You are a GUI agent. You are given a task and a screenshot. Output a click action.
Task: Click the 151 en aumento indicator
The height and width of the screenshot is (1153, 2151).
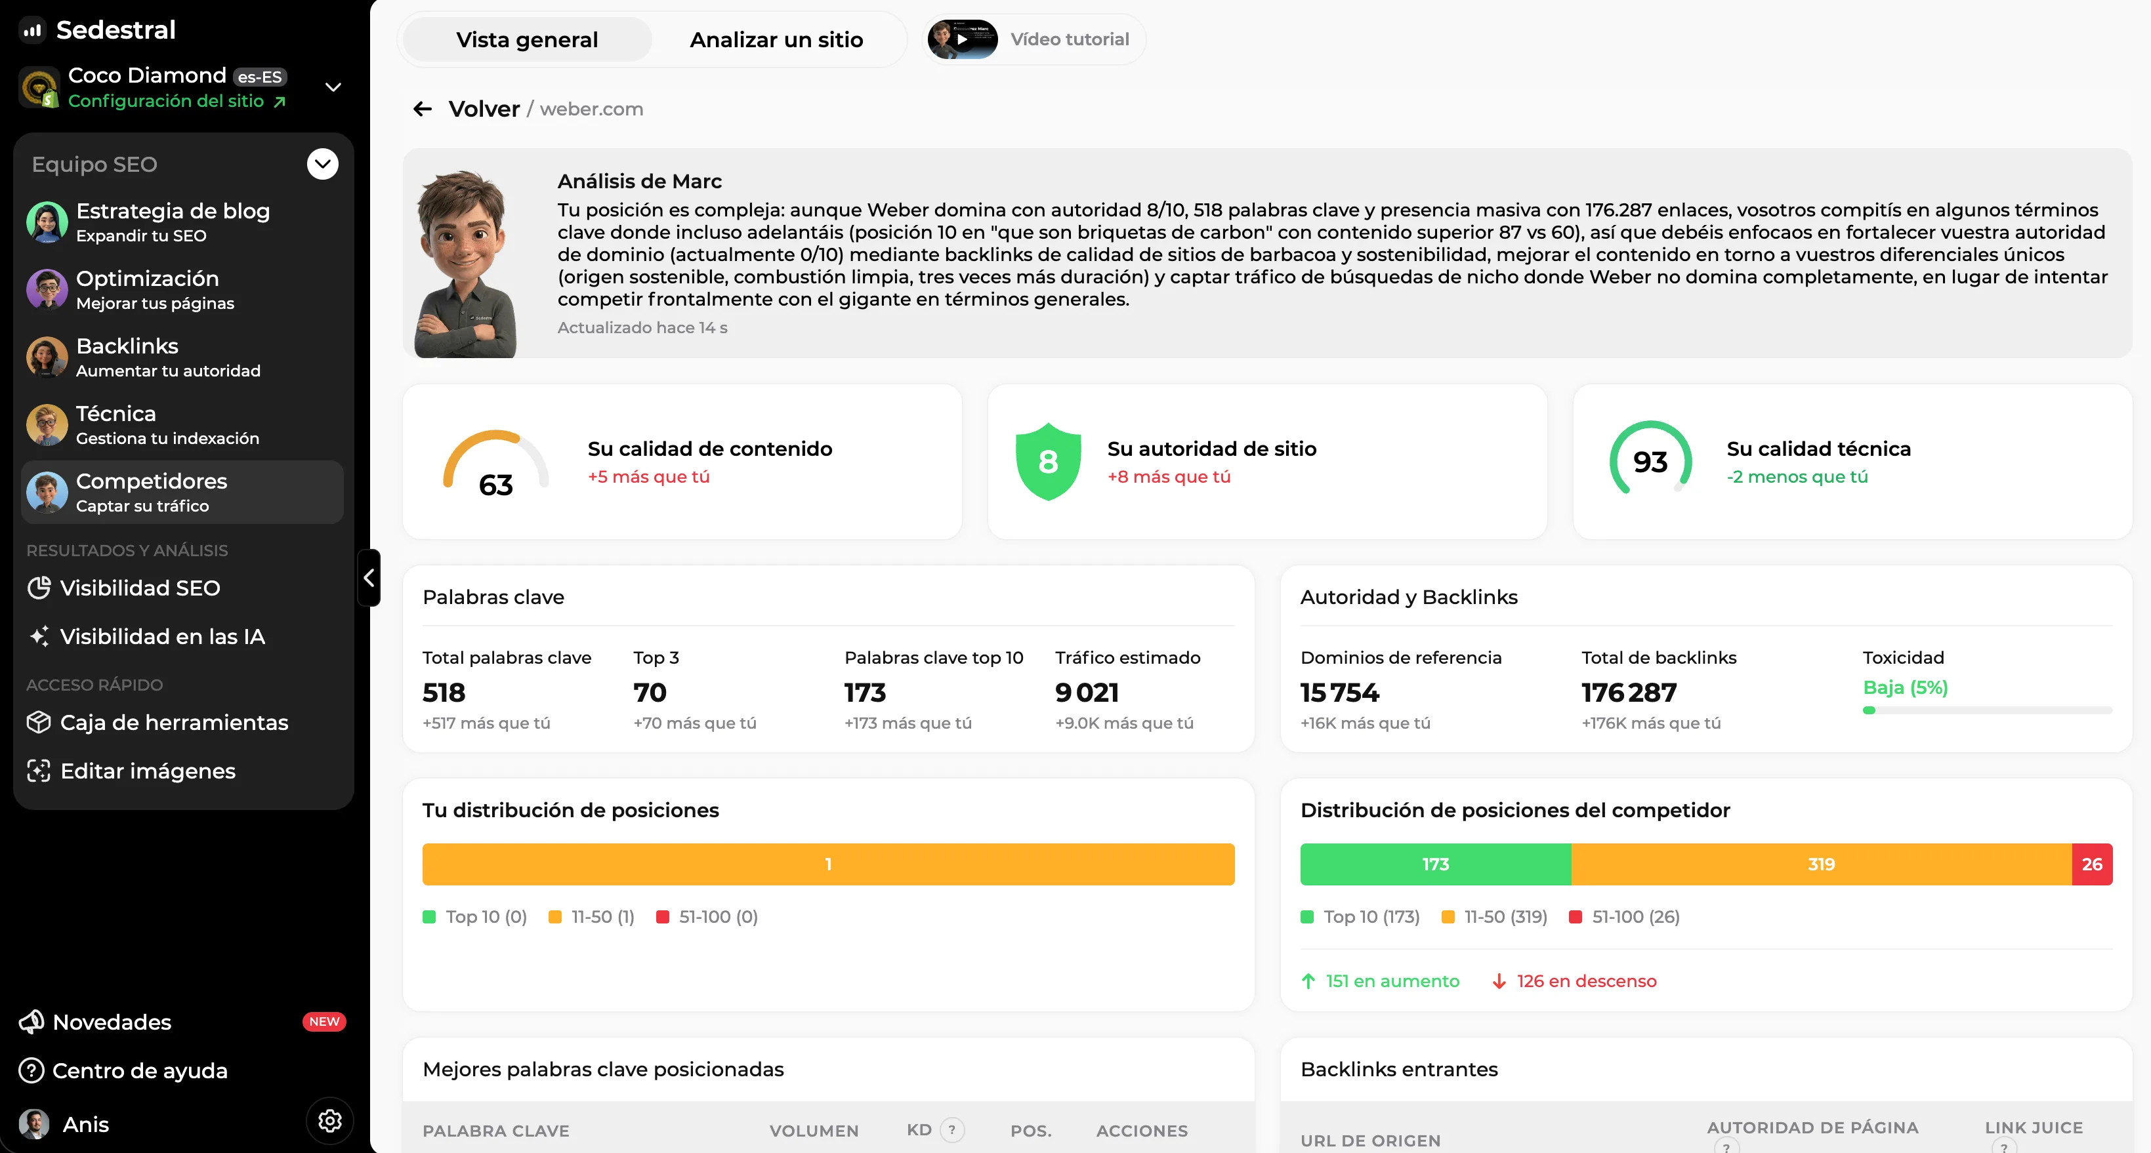click(x=1380, y=981)
